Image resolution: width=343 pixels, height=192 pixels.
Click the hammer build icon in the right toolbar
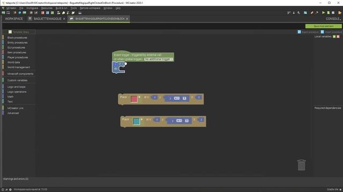point(317,13)
